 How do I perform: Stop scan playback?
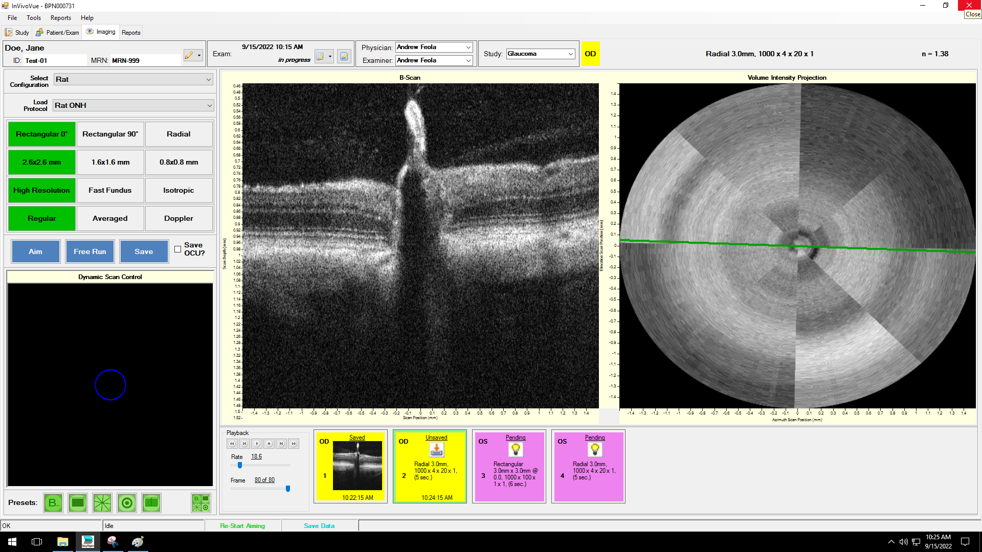coord(269,444)
